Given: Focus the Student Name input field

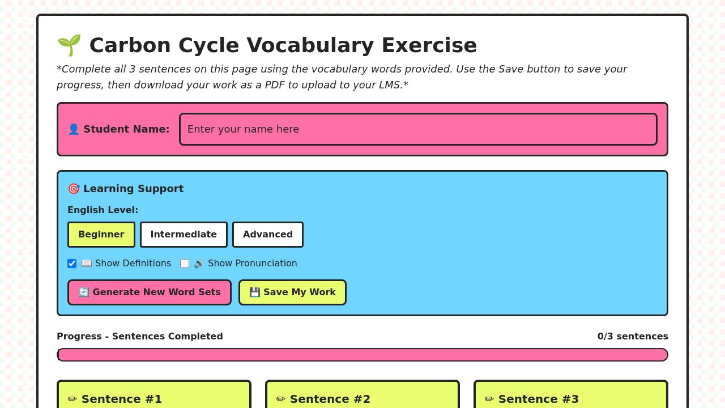Looking at the screenshot, I should pos(418,129).
